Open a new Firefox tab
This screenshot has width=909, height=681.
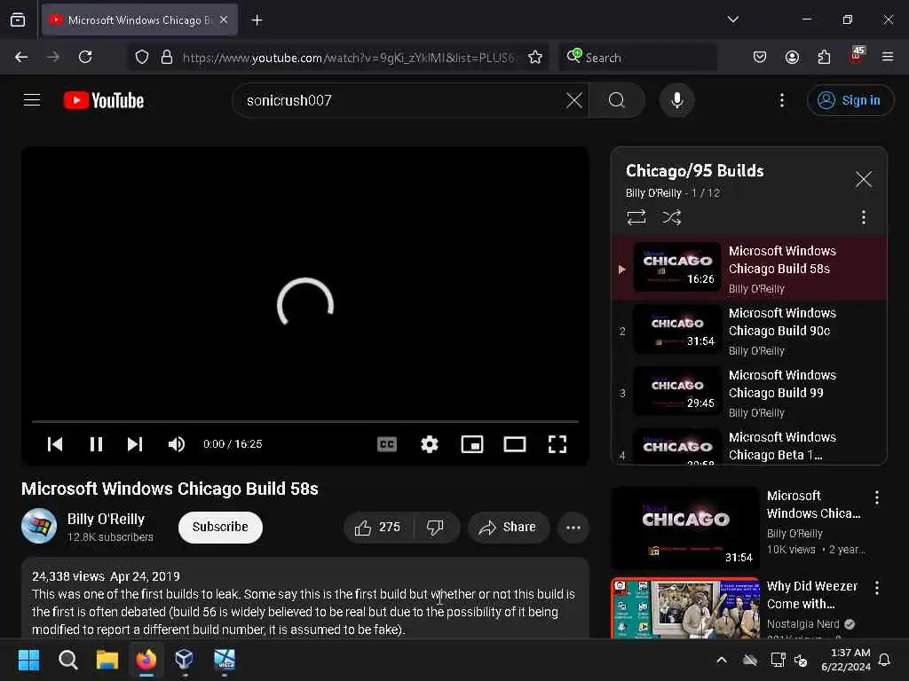[x=257, y=20]
